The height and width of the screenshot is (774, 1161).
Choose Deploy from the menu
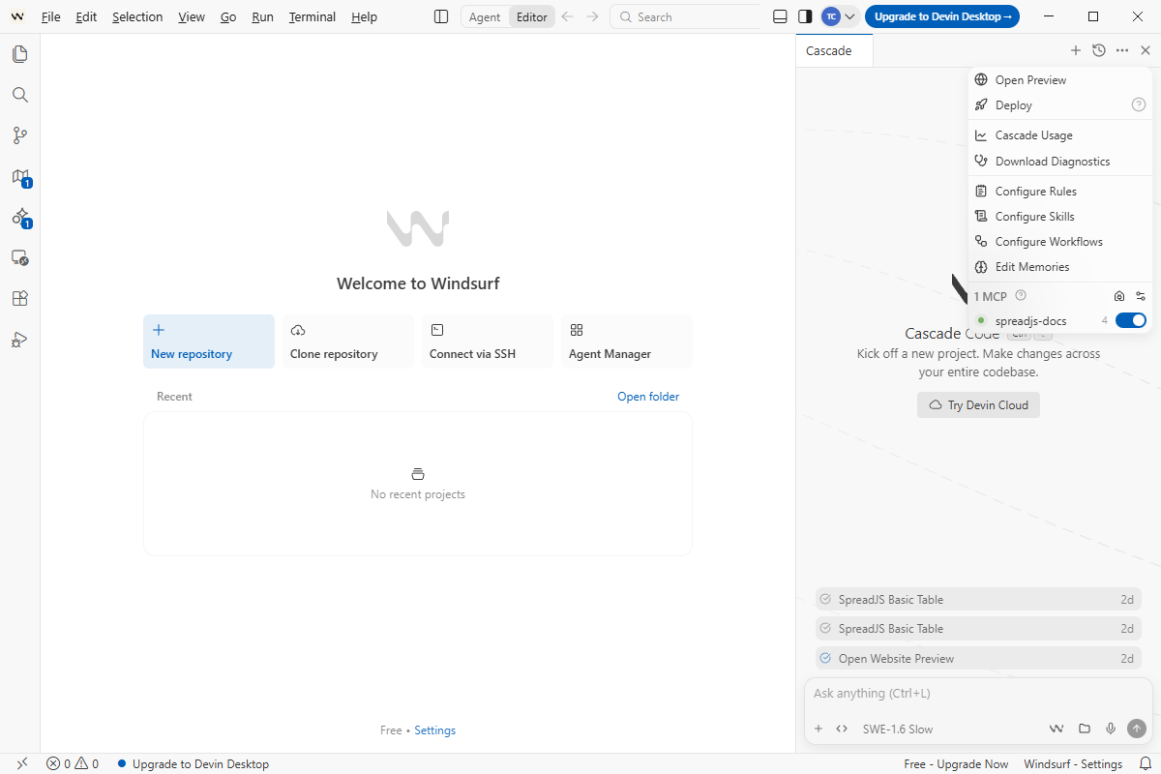point(1059,104)
